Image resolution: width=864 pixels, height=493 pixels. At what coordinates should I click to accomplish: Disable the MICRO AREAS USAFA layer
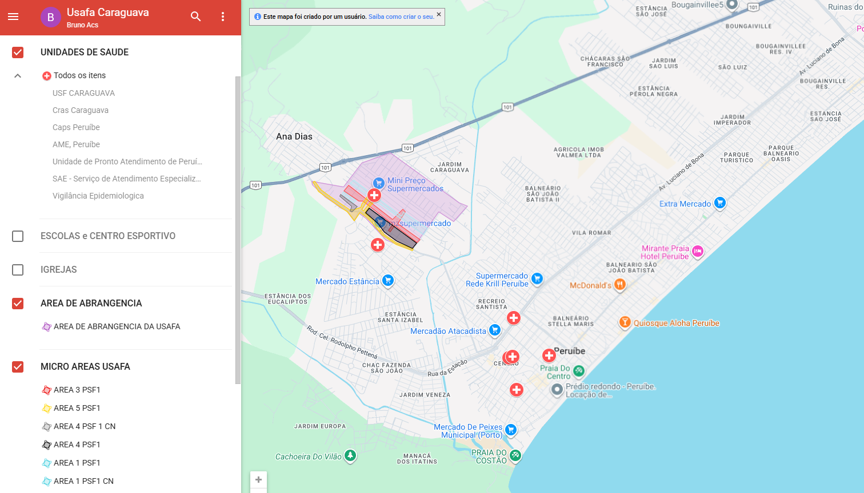click(18, 367)
